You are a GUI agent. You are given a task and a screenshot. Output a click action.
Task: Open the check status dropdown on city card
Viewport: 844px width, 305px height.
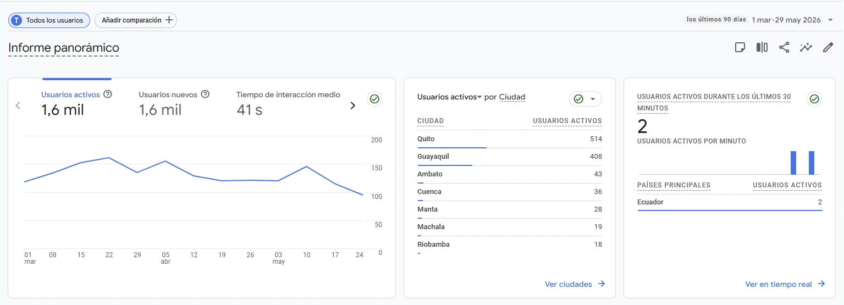pyautogui.click(x=586, y=99)
